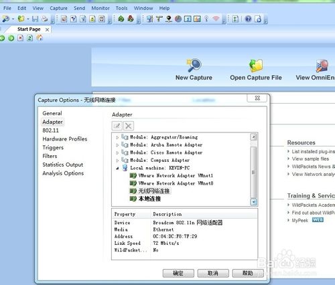Select Hardware Profiles option page

point(65,139)
